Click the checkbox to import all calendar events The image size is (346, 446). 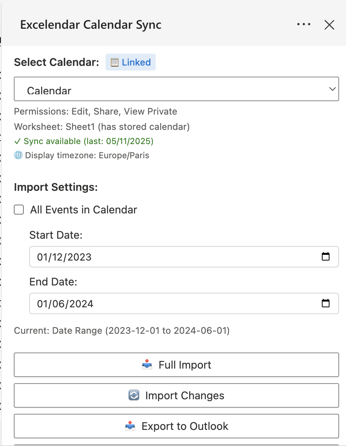click(18, 210)
